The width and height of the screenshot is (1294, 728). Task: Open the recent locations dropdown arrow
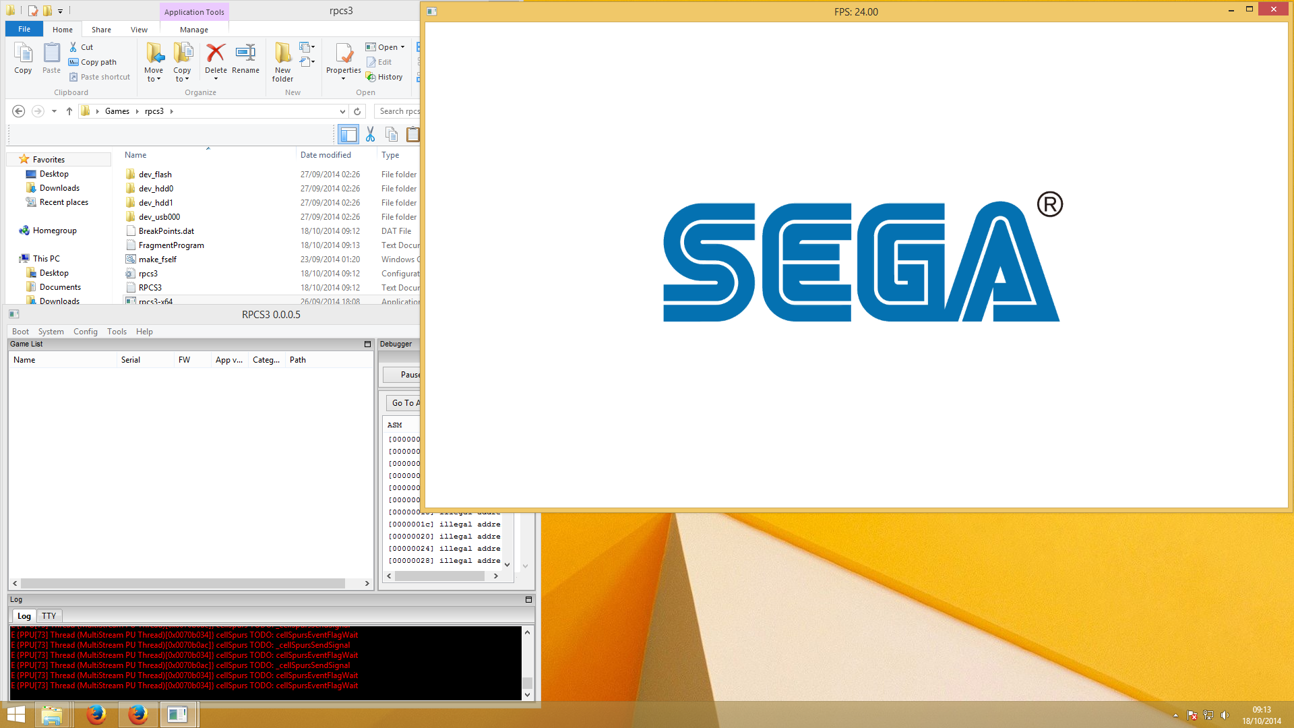coord(54,111)
